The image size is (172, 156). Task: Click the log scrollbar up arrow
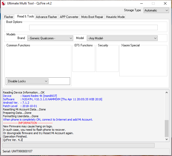(x=167, y=92)
